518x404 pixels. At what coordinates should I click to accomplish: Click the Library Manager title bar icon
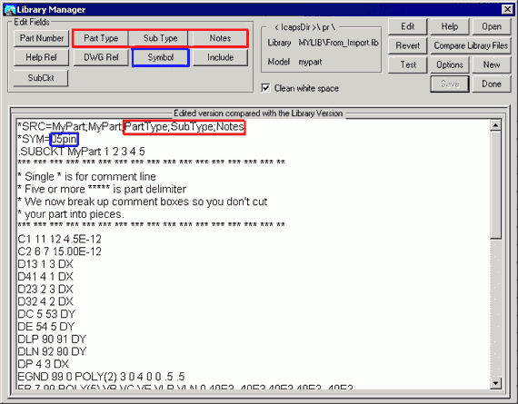coord(10,10)
